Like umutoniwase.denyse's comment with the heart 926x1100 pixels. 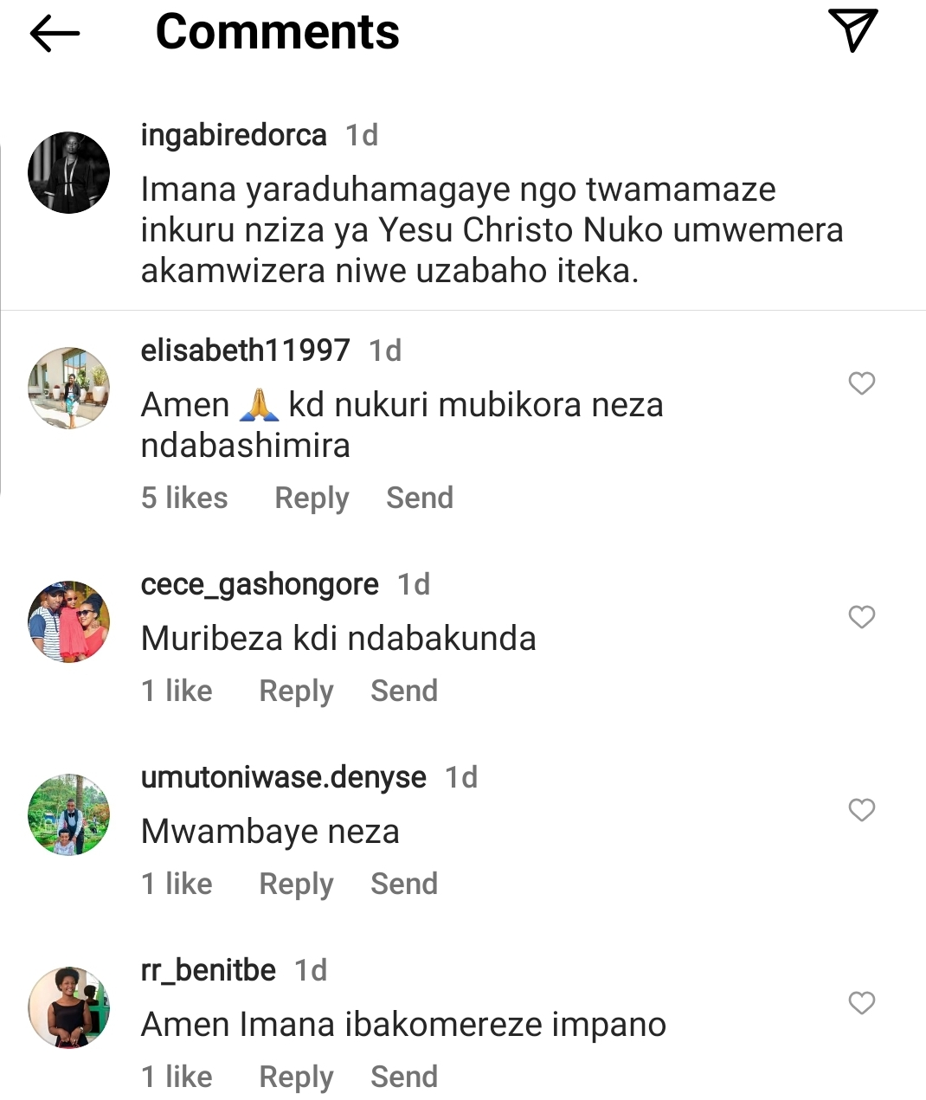[861, 810]
